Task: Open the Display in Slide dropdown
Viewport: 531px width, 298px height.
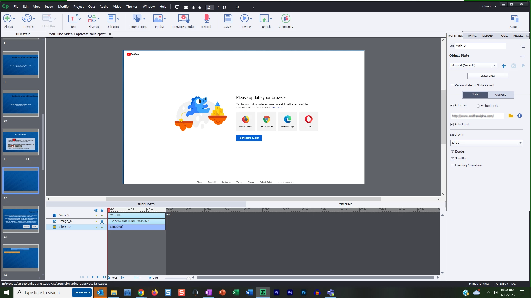Action: coord(486,143)
